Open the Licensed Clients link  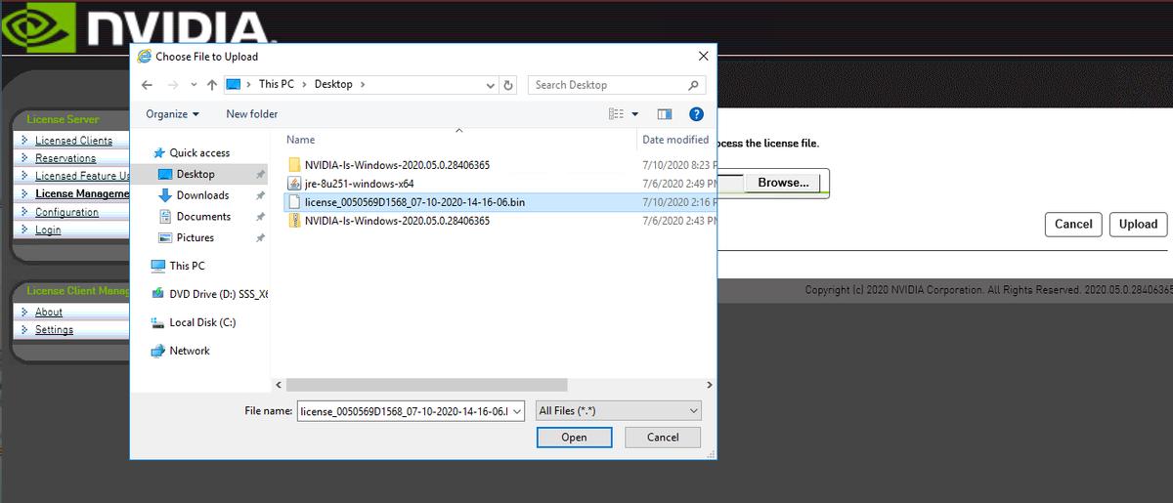click(x=73, y=141)
